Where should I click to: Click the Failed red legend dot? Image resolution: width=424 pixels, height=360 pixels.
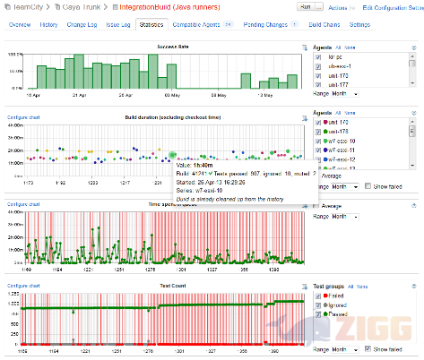[x=325, y=296]
